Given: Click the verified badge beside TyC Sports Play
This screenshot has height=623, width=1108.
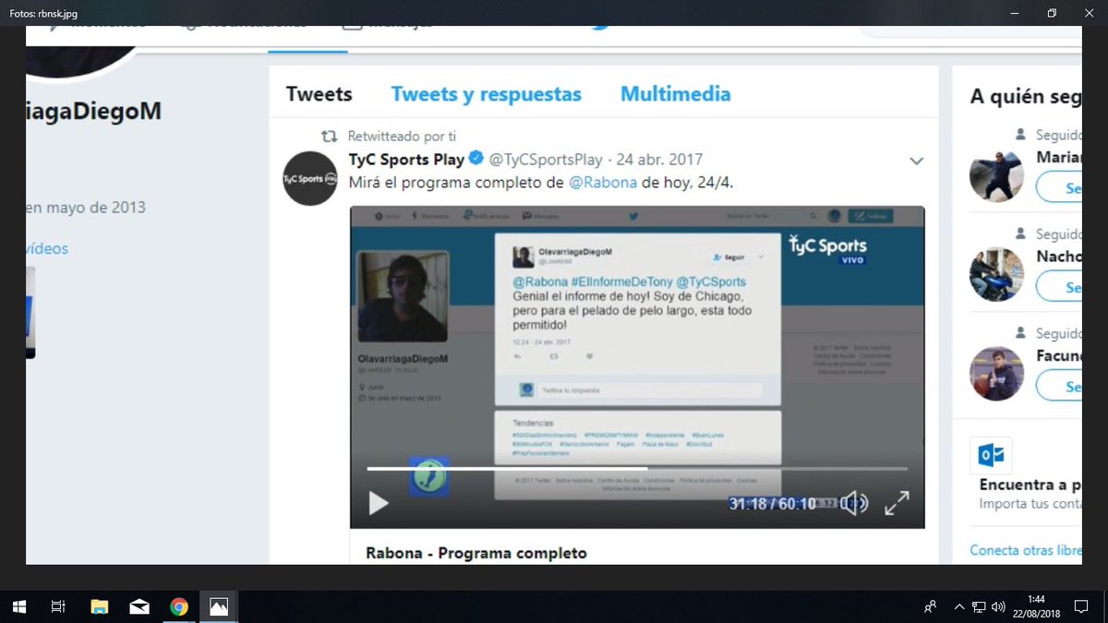Looking at the screenshot, I should pyautogui.click(x=476, y=160).
